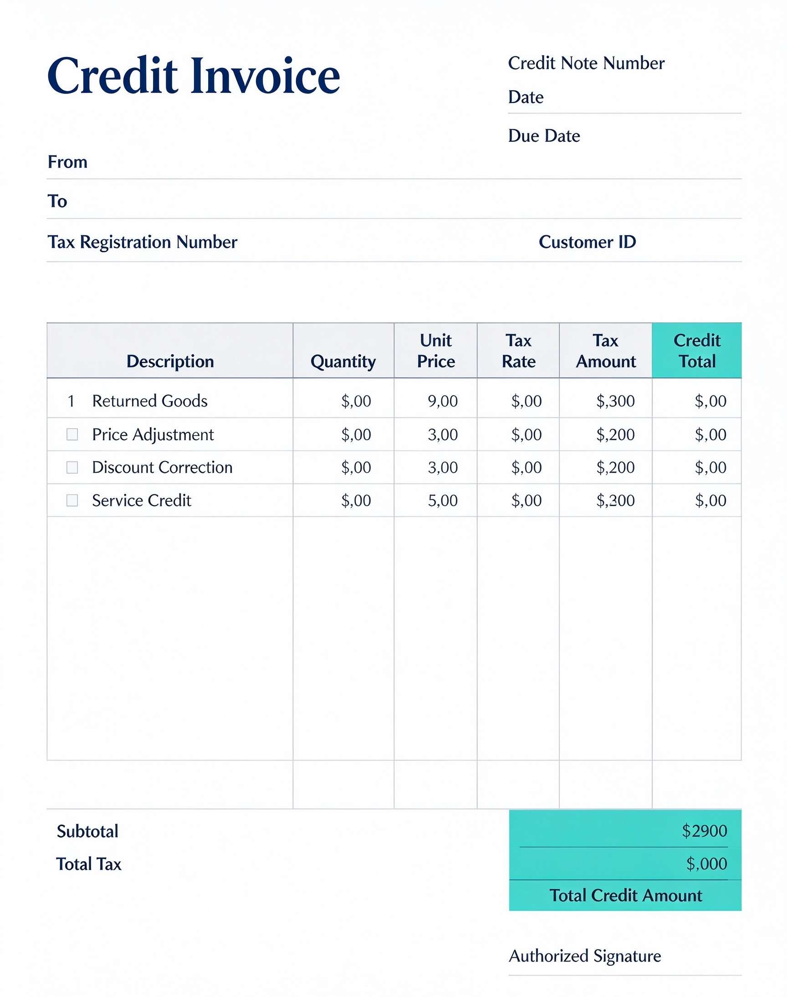Tick the Discount Correction checkbox
The height and width of the screenshot is (997, 787).
click(72, 468)
